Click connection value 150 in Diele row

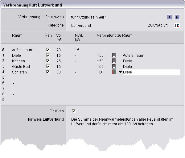[x=100, y=56]
